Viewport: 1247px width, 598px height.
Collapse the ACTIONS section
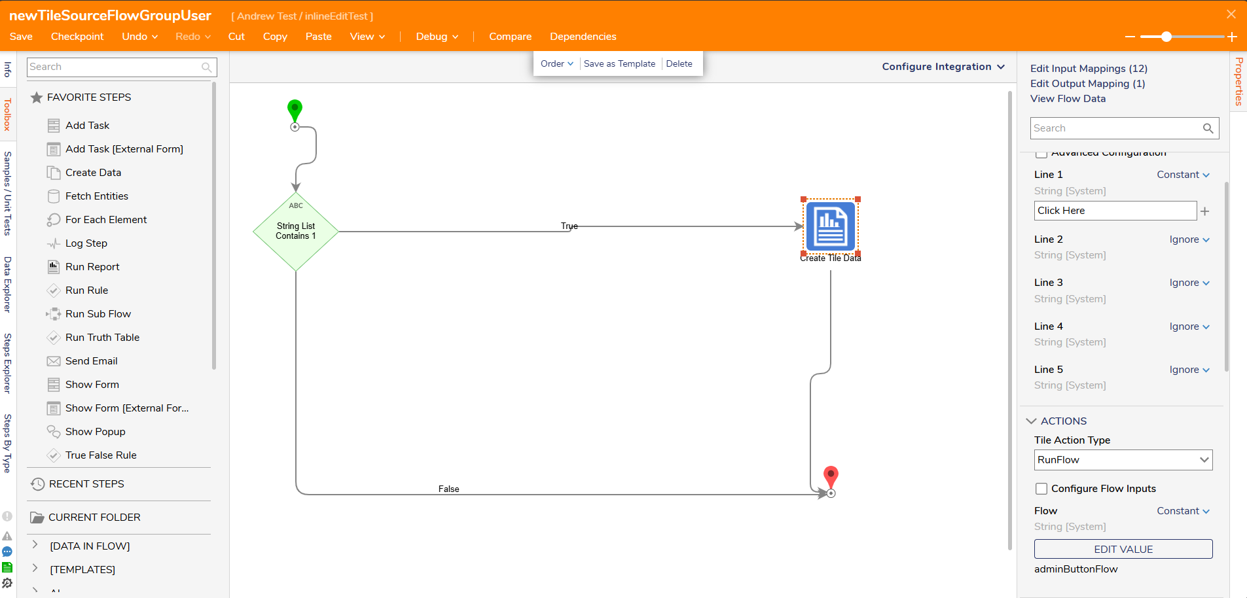pos(1032,421)
